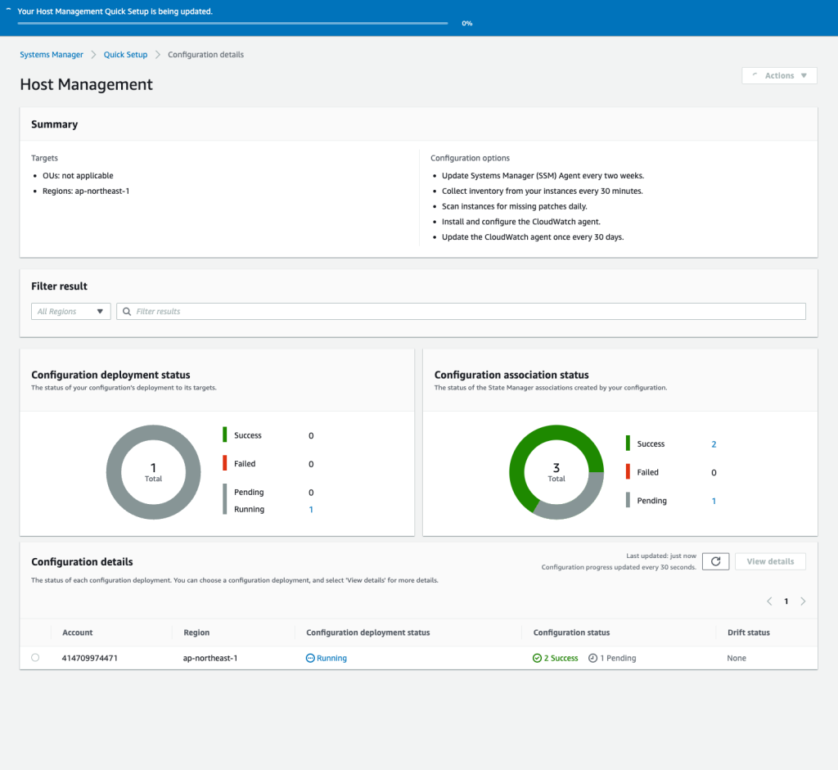This screenshot has width=838, height=770.
Task: Click the Pending count 0 in deployment status
Action: tap(311, 492)
